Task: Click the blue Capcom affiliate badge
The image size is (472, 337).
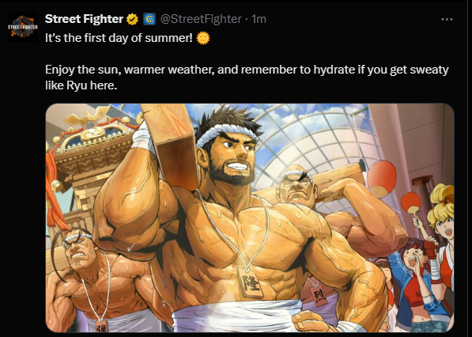Action: 149,19
